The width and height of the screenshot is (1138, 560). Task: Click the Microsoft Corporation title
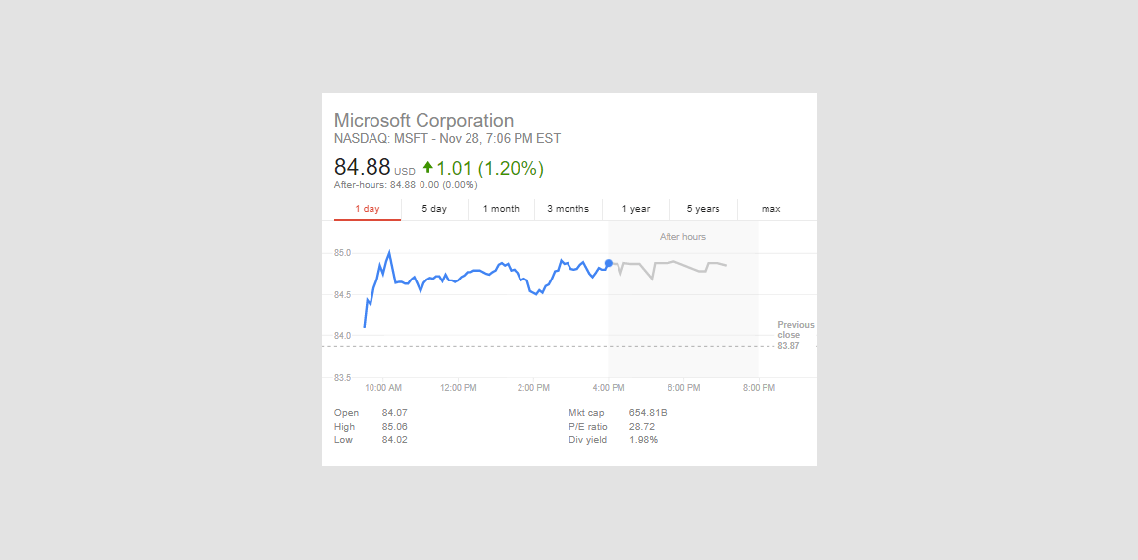423,121
